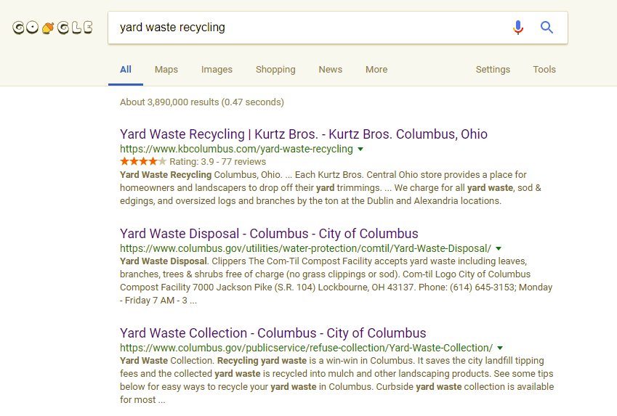Click the microphone voice search icon
This screenshot has width=617, height=416.
(x=518, y=28)
